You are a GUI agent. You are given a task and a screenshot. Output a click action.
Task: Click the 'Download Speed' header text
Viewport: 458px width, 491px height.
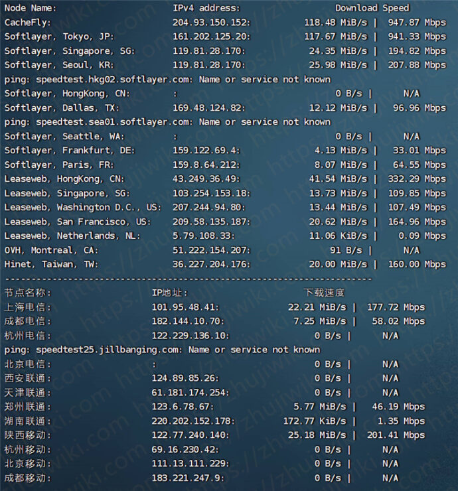[372, 8]
